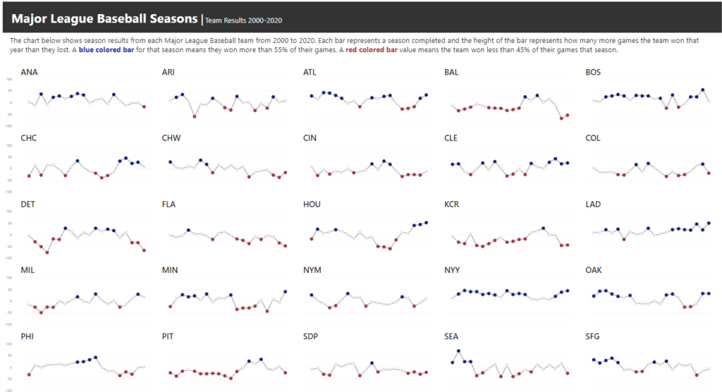Open the CHC season results chart
Viewport: 722px width, 392px height.
(86, 169)
